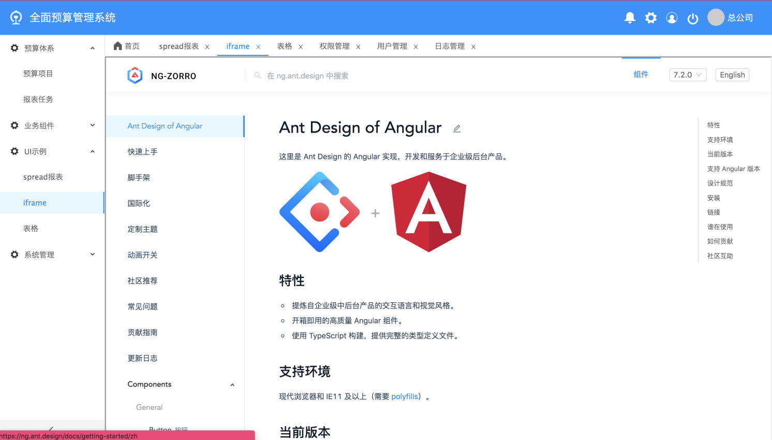Open 报表任务 in the sidebar
Screen dimensions: 772x440
click(38, 99)
